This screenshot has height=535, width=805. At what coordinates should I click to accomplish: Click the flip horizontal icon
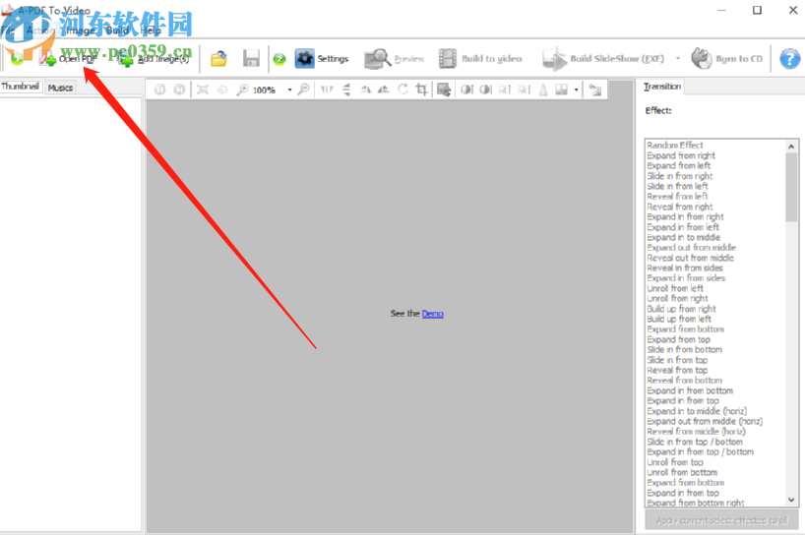point(327,89)
